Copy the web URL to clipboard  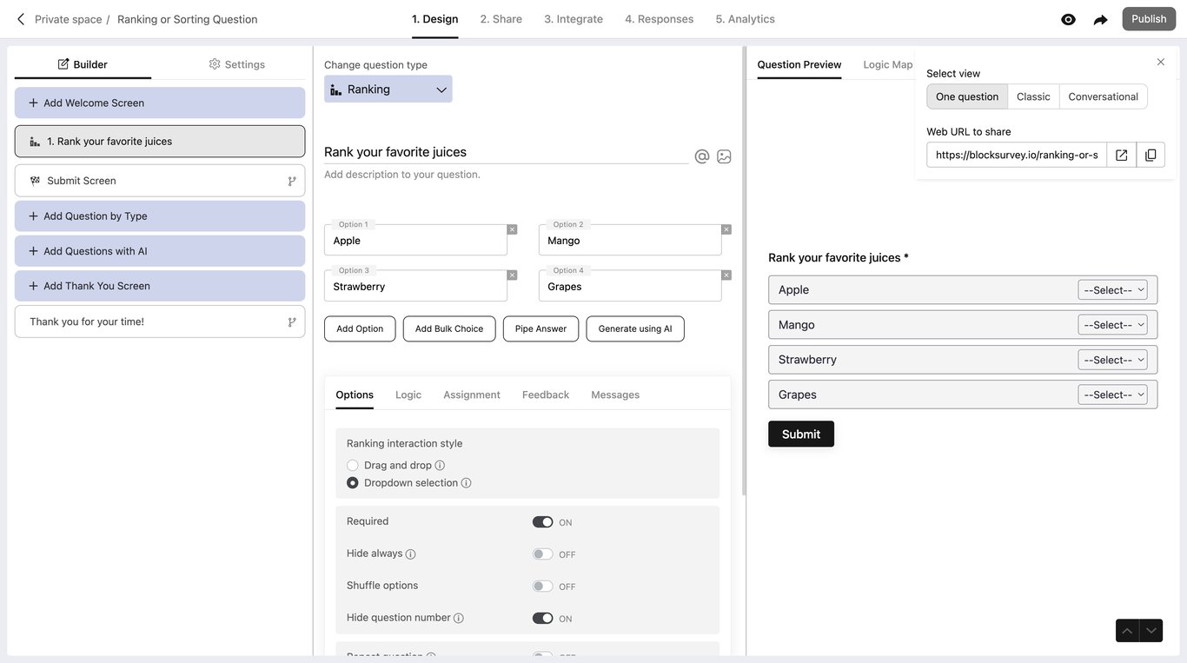pyautogui.click(x=1151, y=155)
